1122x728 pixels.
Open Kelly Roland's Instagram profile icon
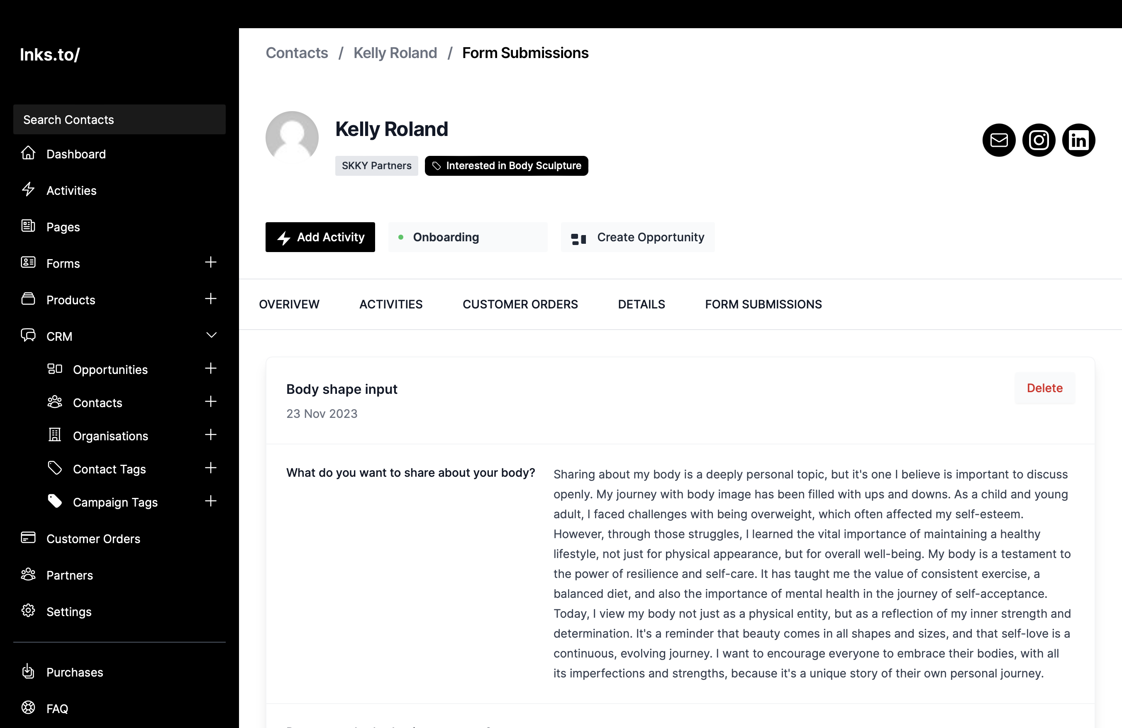[x=1039, y=140]
